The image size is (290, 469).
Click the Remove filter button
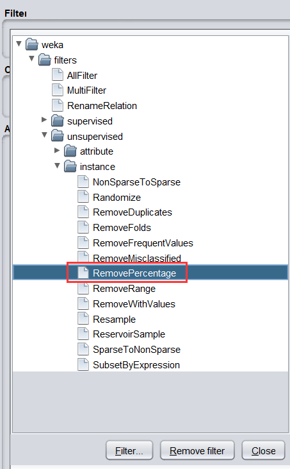(x=197, y=450)
